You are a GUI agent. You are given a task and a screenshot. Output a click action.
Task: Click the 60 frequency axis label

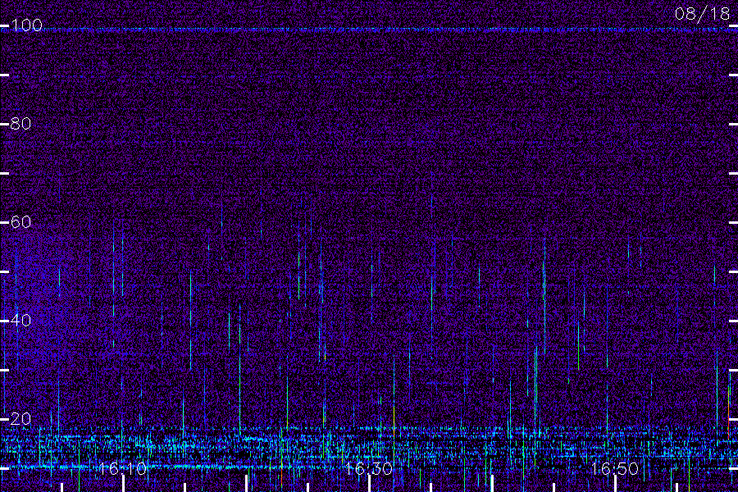20,221
